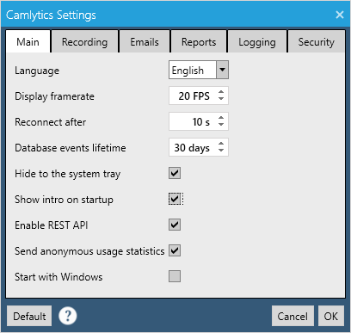Disable the Enable REST API checkbox
The height and width of the screenshot is (333, 351).
coord(175,225)
